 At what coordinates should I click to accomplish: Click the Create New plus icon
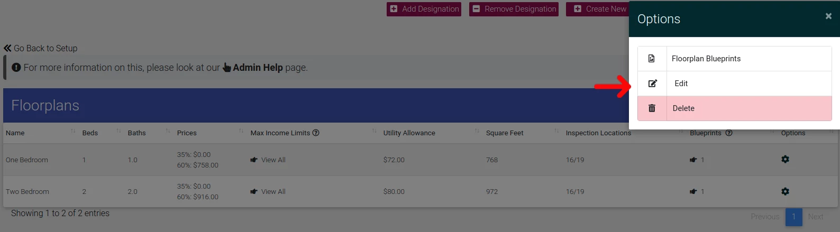[x=578, y=9]
